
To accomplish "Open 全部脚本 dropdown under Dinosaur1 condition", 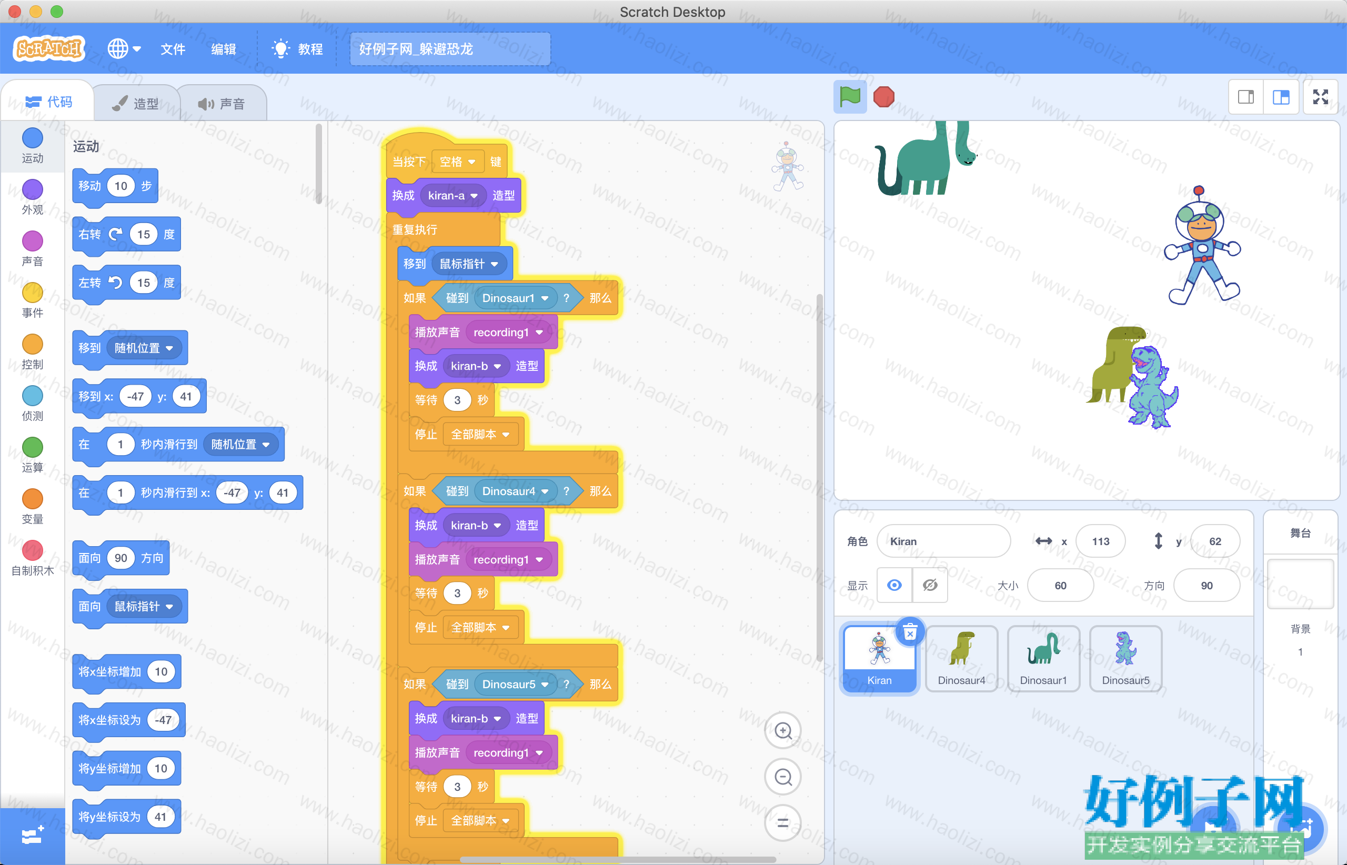I will click(x=480, y=435).
